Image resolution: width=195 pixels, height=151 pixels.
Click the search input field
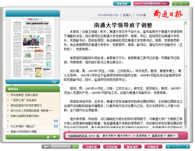(61, 147)
